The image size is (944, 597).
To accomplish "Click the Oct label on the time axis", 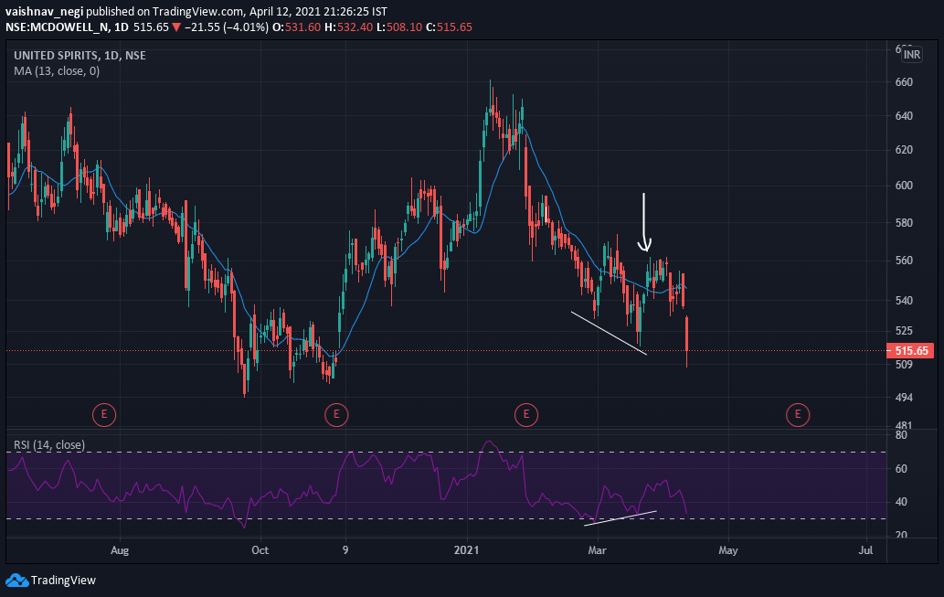I will click(260, 550).
